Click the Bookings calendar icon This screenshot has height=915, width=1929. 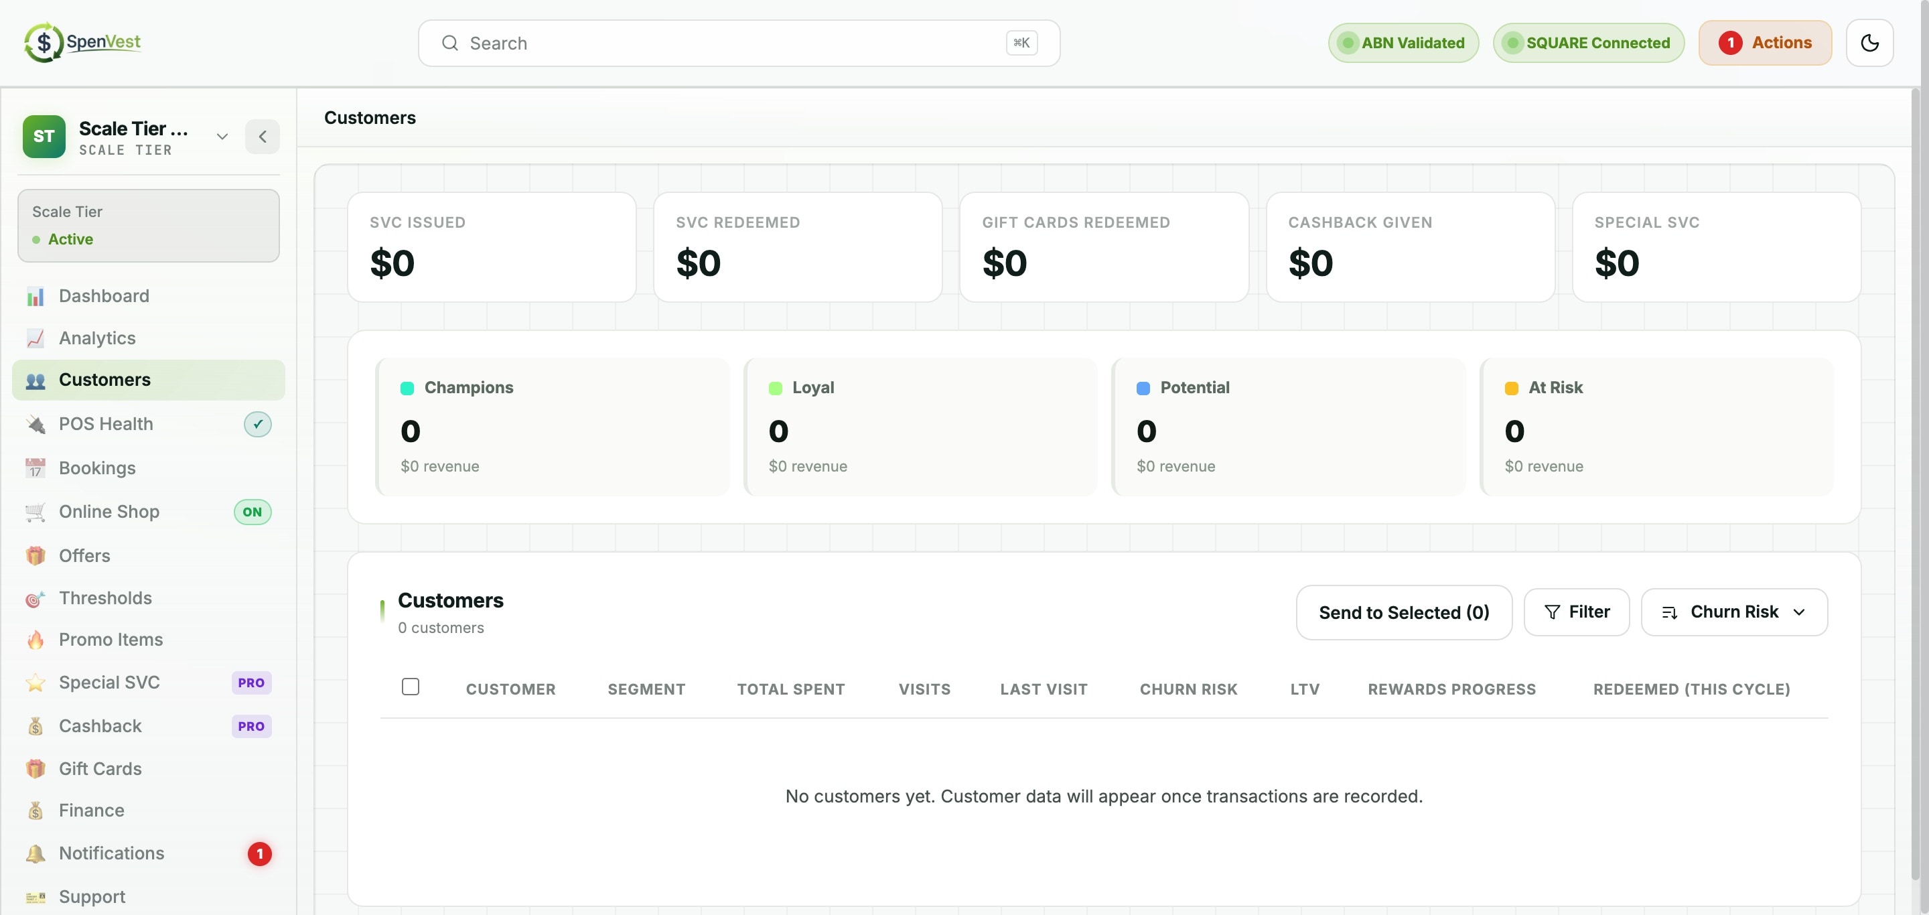coord(35,468)
